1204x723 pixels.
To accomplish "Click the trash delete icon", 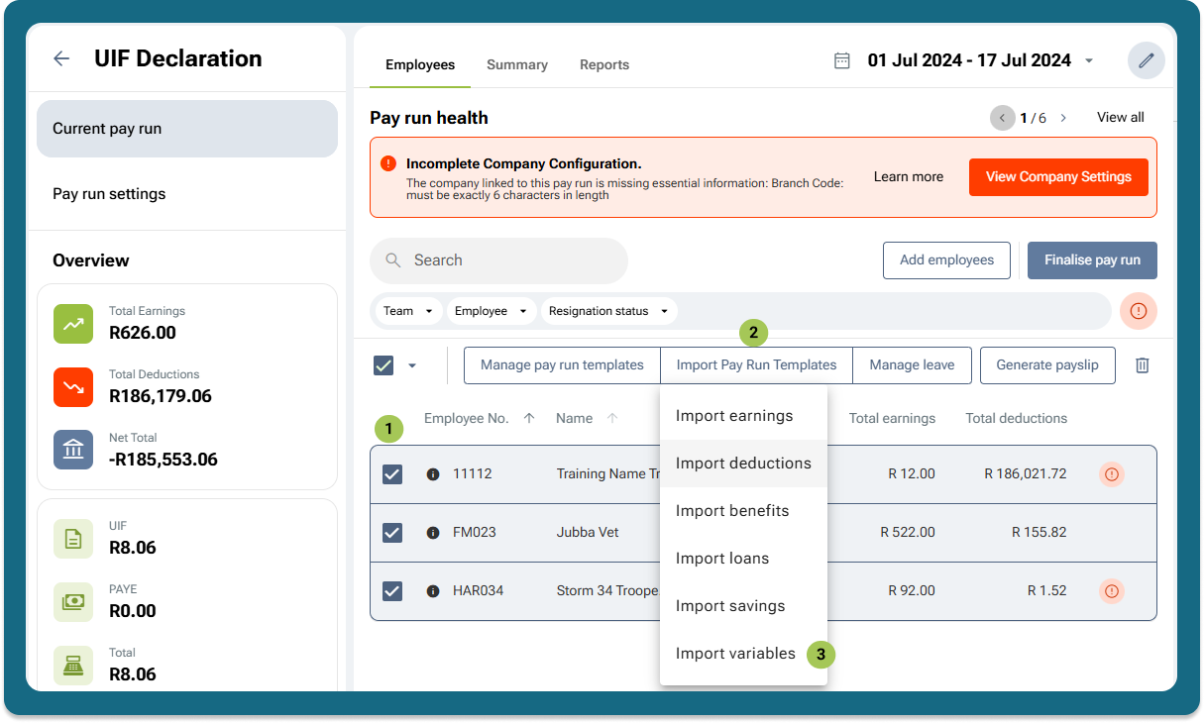I will coord(1142,365).
